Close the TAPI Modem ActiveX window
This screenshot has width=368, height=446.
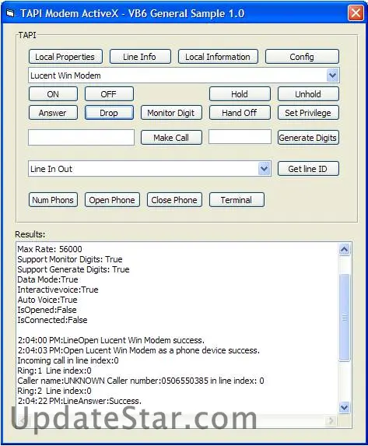pyautogui.click(x=356, y=13)
